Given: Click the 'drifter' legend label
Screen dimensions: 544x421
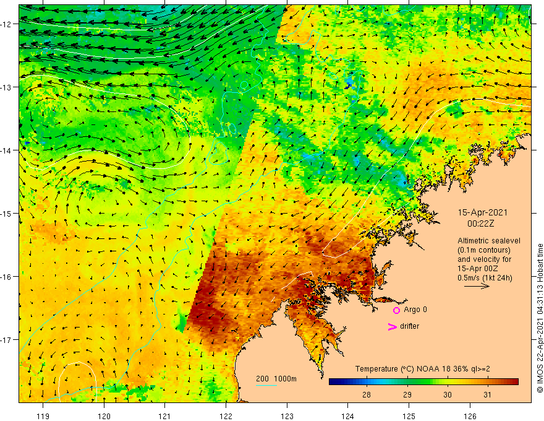Looking at the screenshot, I should [x=409, y=326].
